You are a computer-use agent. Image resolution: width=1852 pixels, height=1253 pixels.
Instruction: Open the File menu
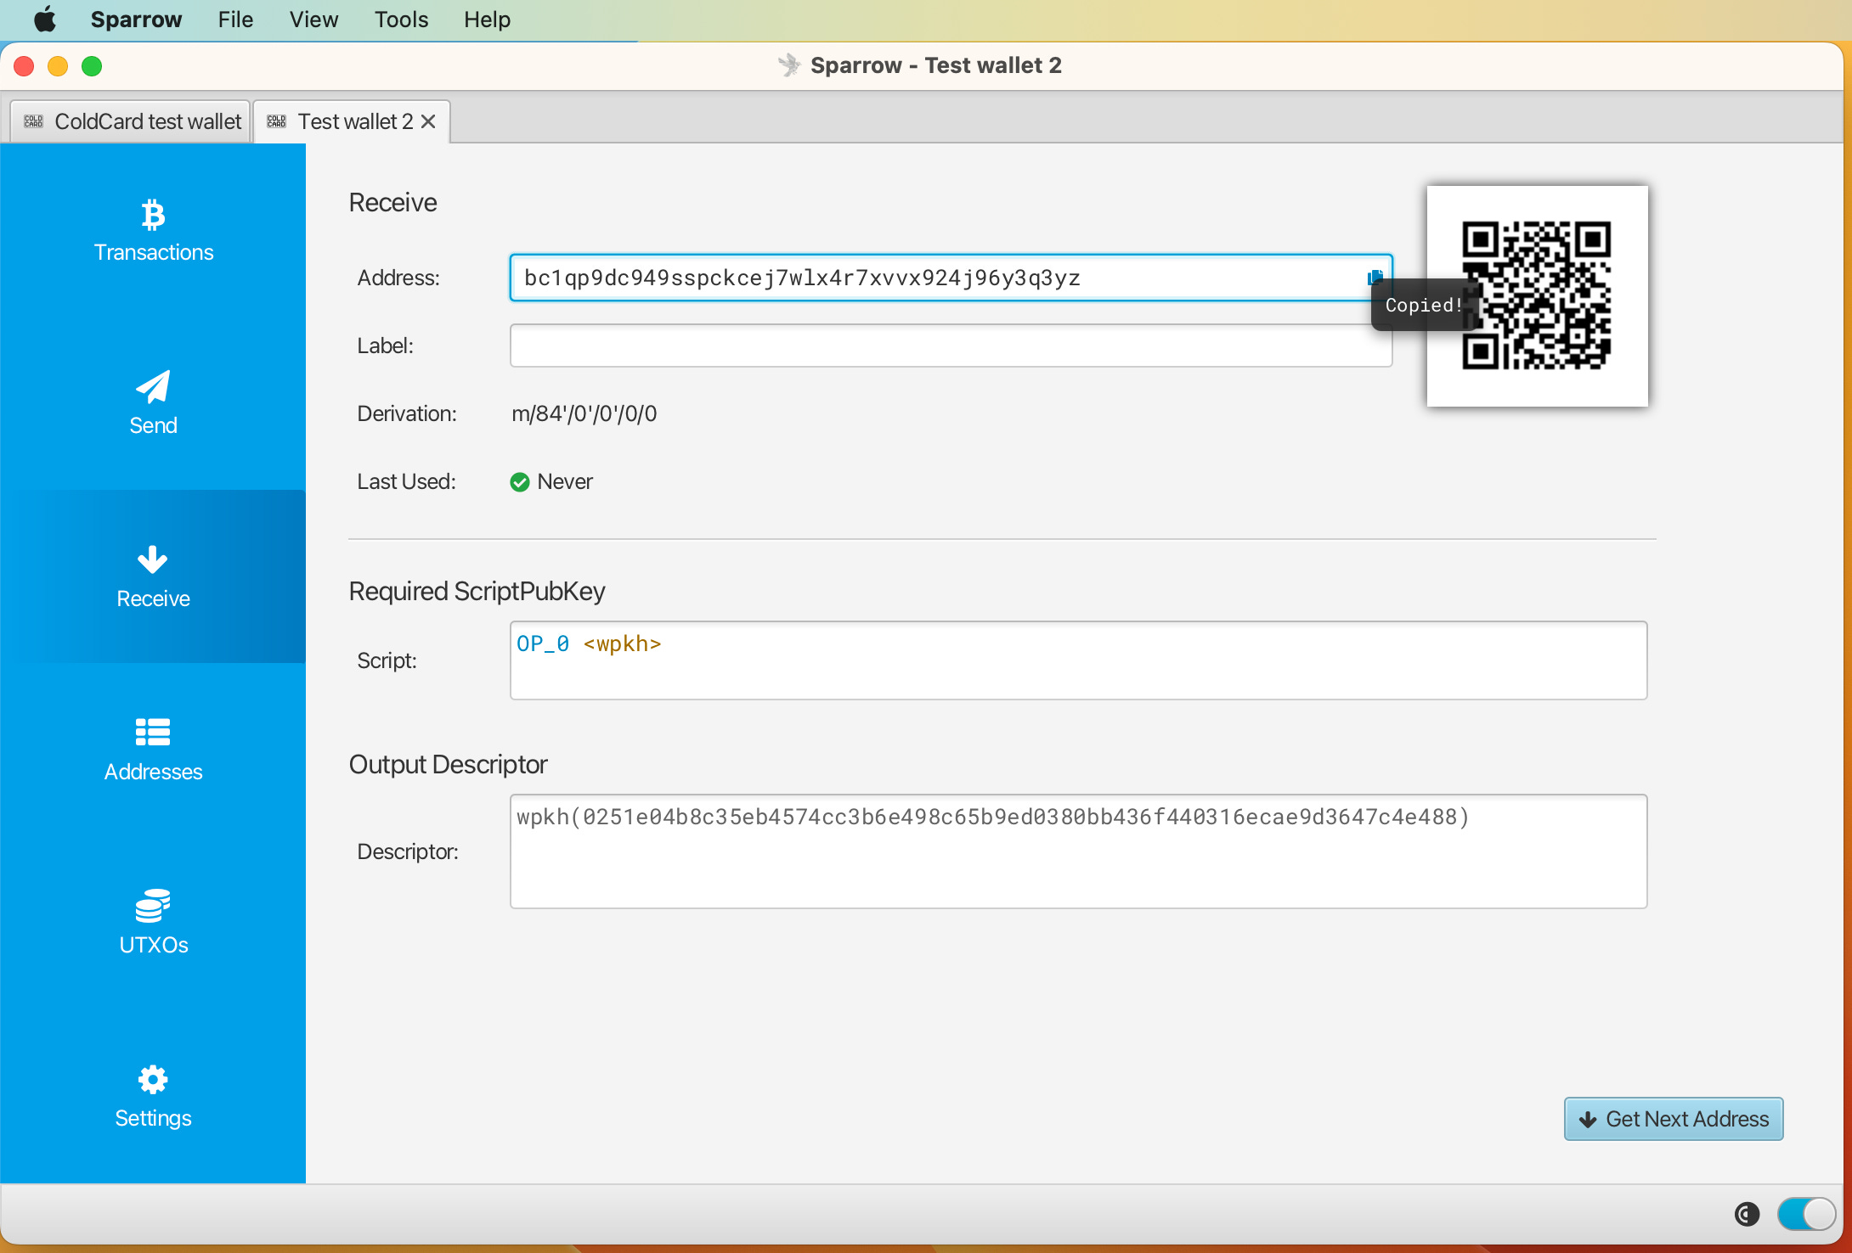tap(235, 20)
